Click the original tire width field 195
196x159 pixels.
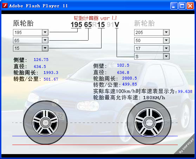(31, 33)
